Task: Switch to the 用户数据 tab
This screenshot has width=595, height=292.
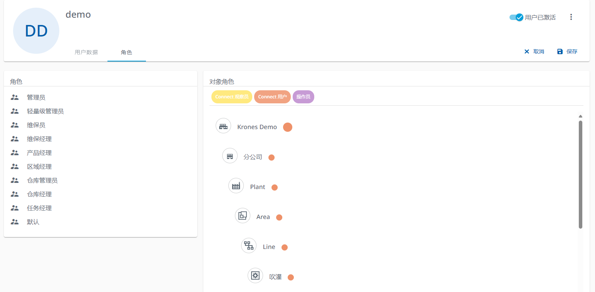Action: (x=86, y=52)
